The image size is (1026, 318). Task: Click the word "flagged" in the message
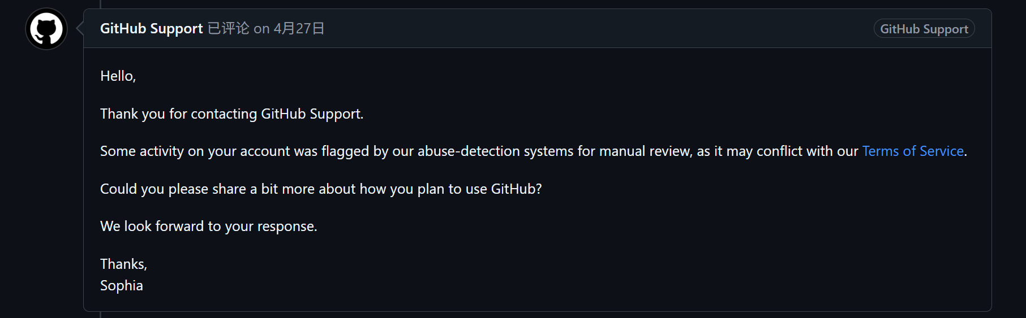[345, 151]
